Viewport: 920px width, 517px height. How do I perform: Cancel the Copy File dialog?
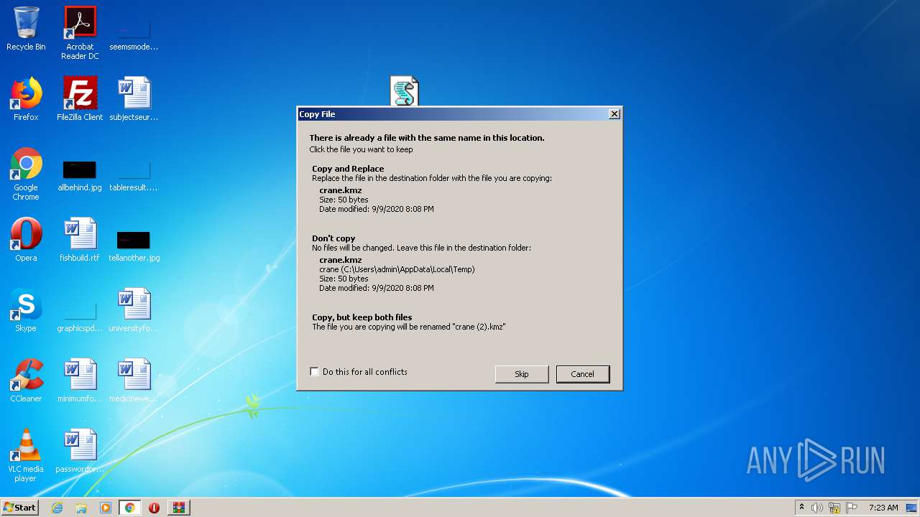pos(583,374)
